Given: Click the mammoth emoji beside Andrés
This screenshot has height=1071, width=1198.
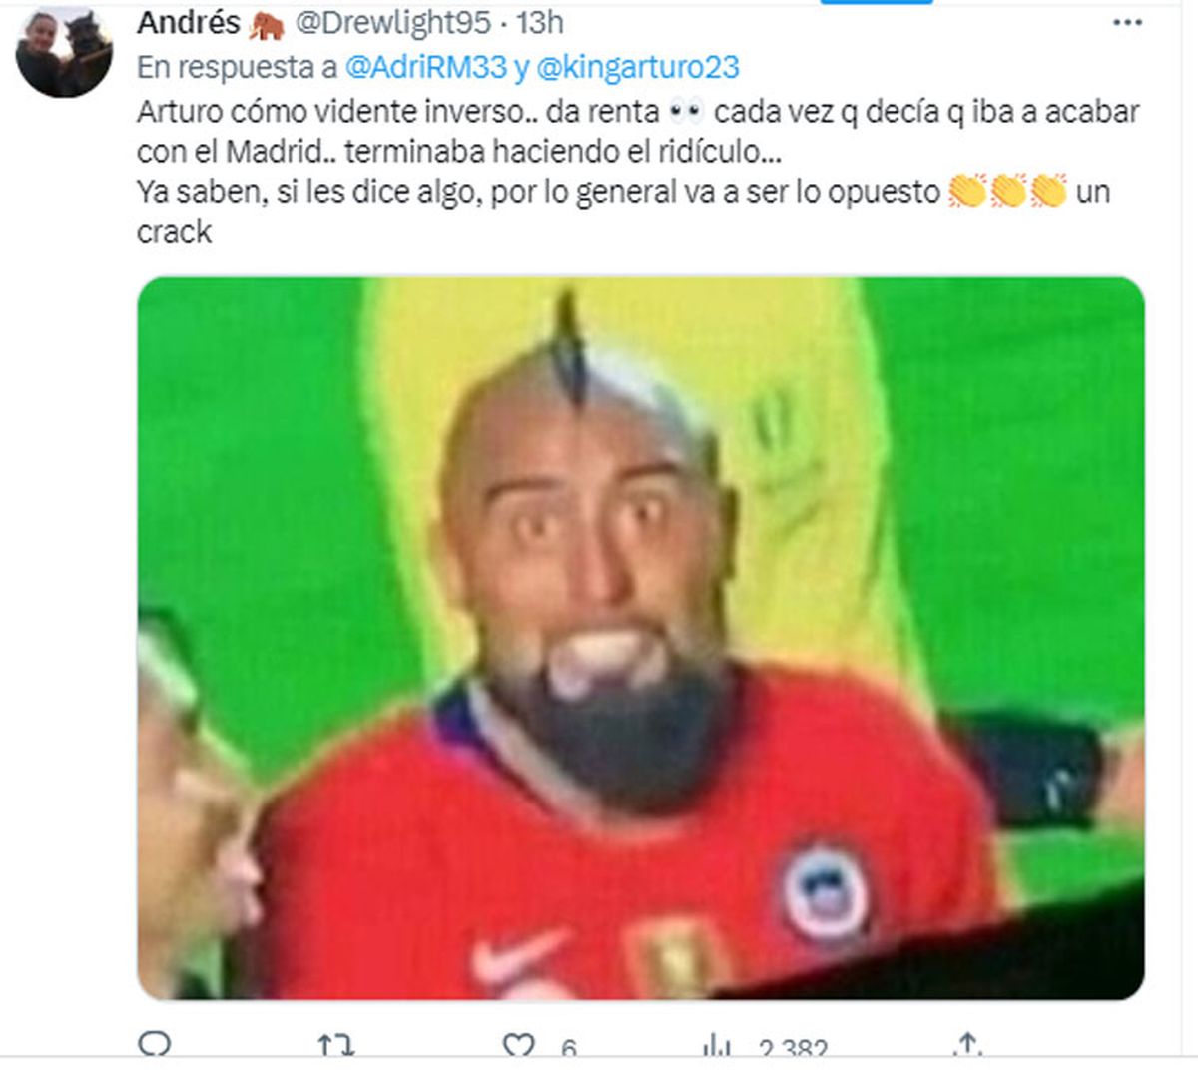Looking at the screenshot, I should [267, 25].
